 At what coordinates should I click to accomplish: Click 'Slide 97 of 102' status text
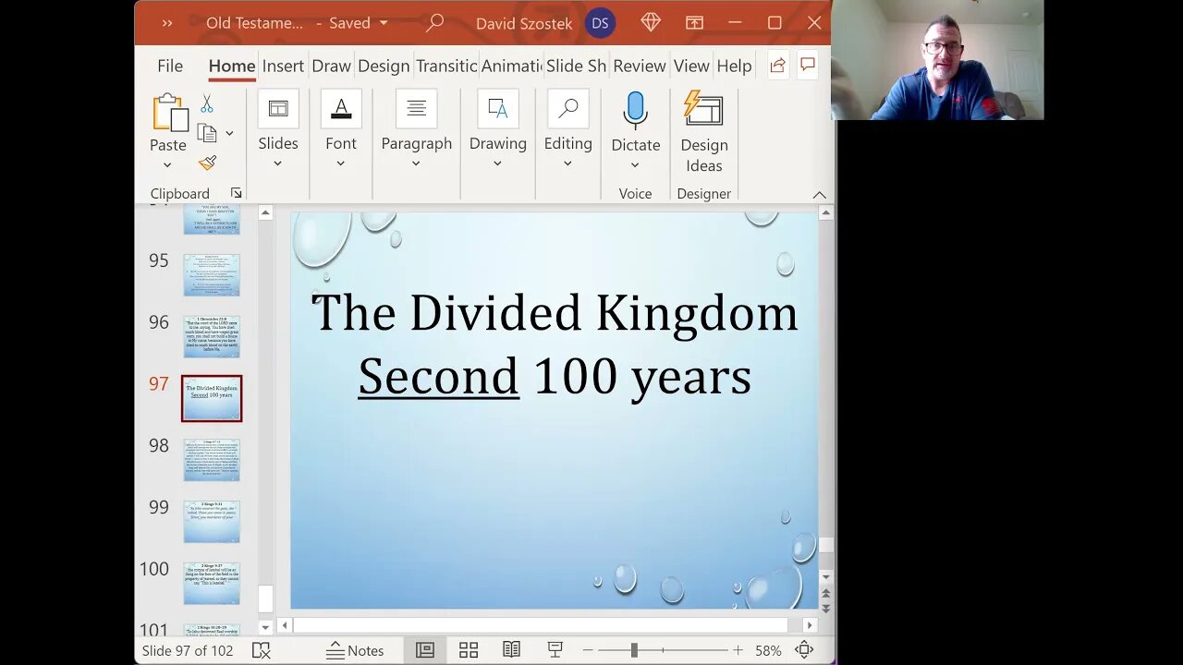188,650
